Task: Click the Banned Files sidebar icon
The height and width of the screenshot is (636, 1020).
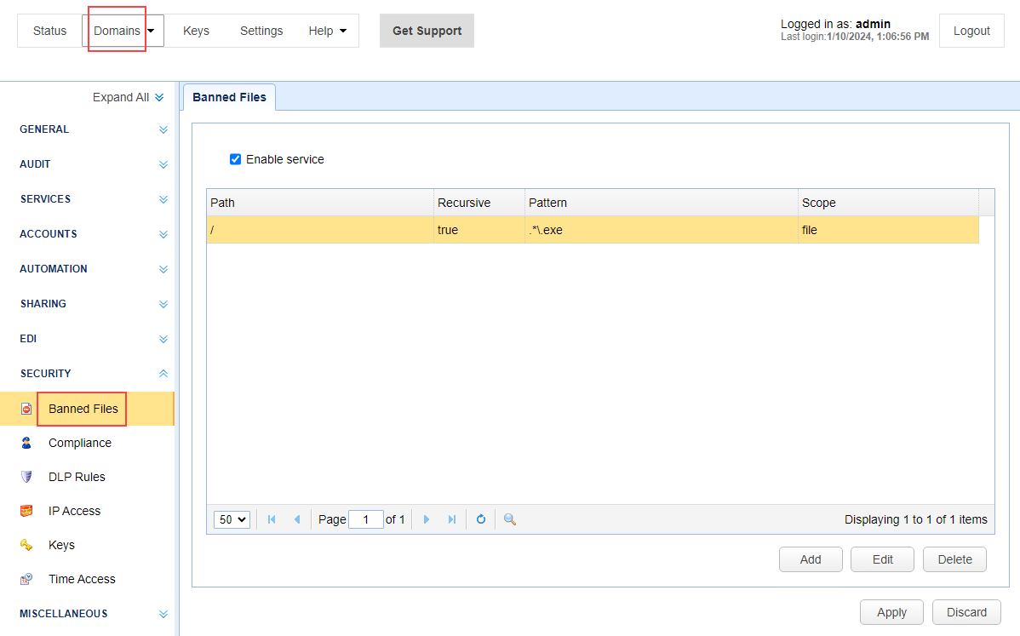Action: tap(26, 409)
